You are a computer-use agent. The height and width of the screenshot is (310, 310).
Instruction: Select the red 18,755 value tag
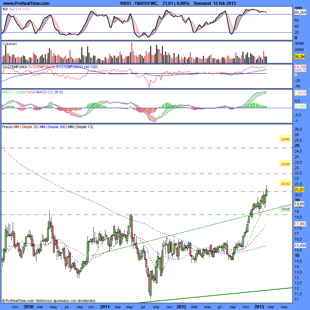tap(300, 67)
